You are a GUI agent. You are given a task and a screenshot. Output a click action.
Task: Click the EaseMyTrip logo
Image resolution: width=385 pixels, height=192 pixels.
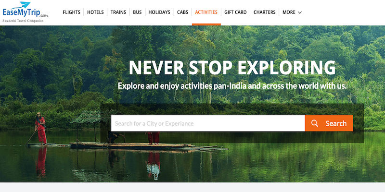(x=26, y=12)
